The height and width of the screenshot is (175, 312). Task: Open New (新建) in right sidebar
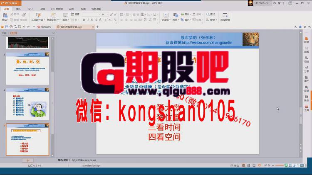(307, 40)
